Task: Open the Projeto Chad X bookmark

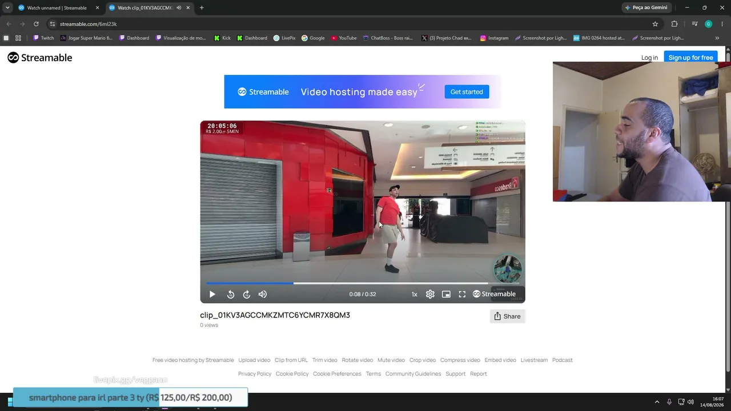Action: pos(447,38)
